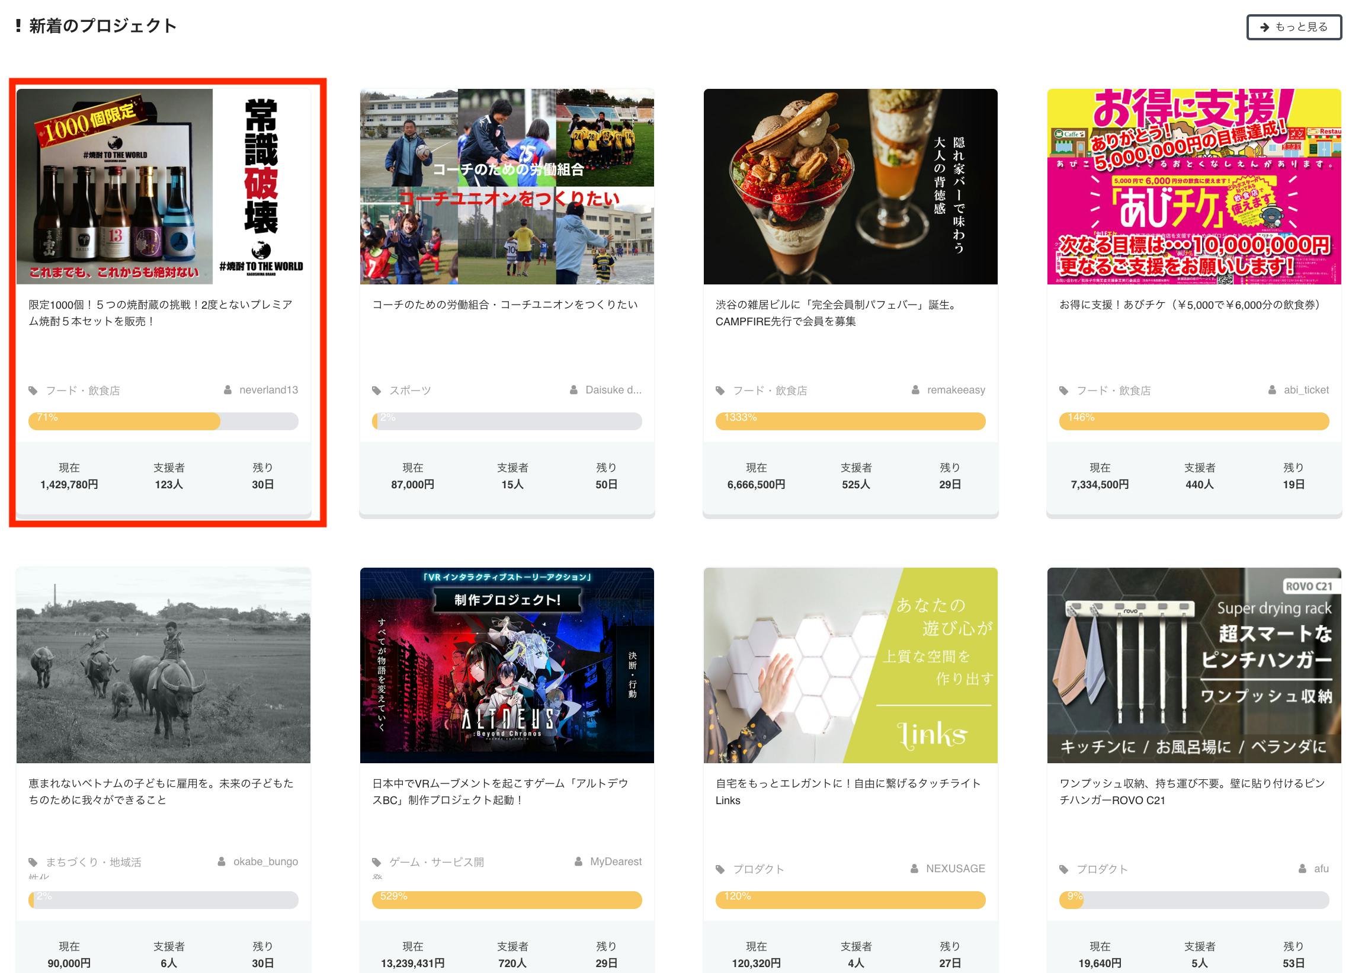This screenshot has height=973, width=1365.
Task: Click the もっと見る button
Action: (x=1293, y=27)
